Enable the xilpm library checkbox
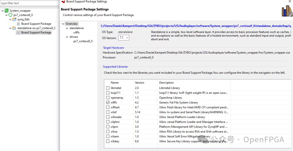Viewport: 293px width, 151px height. (108, 127)
